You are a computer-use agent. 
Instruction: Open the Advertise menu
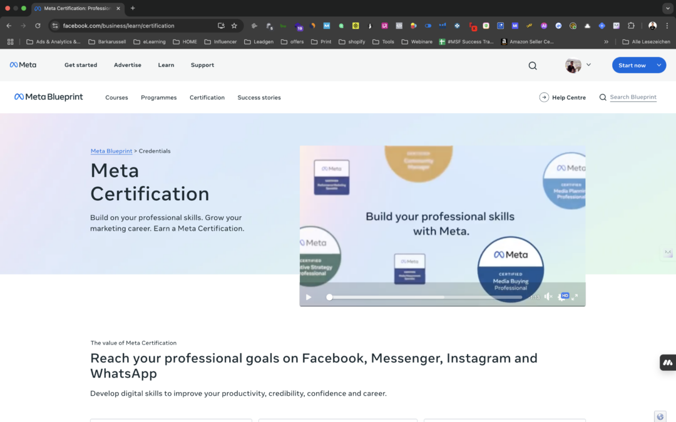click(127, 65)
